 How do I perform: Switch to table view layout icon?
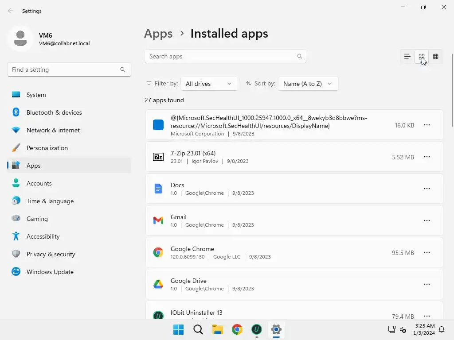(435, 57)
